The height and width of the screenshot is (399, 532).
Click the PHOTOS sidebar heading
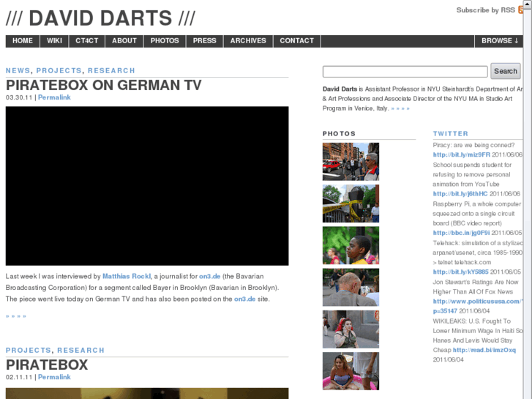click(x=339, y=134)
